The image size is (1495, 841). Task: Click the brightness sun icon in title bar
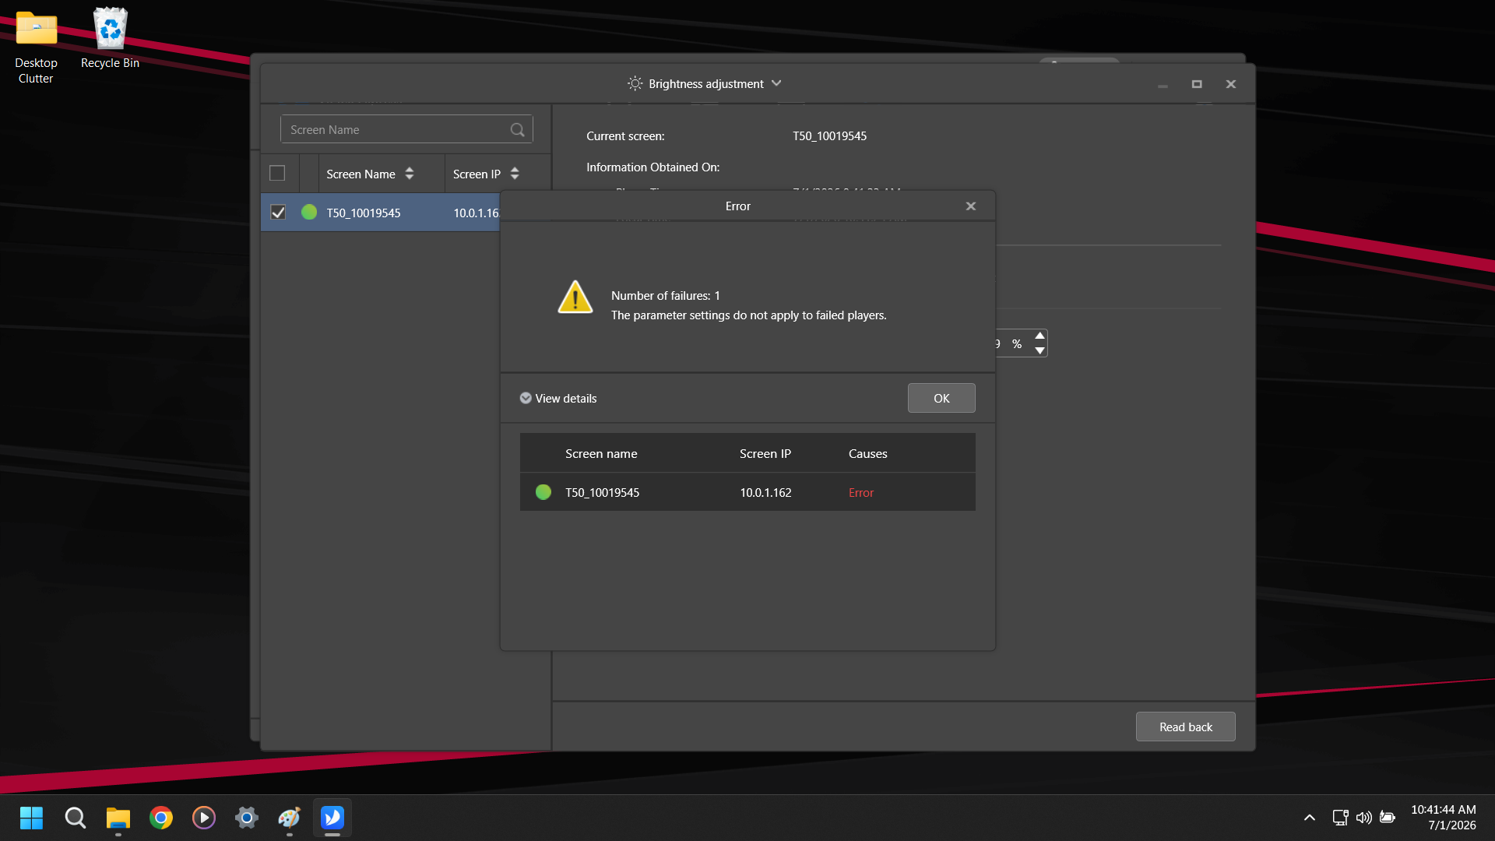[635, 83]
